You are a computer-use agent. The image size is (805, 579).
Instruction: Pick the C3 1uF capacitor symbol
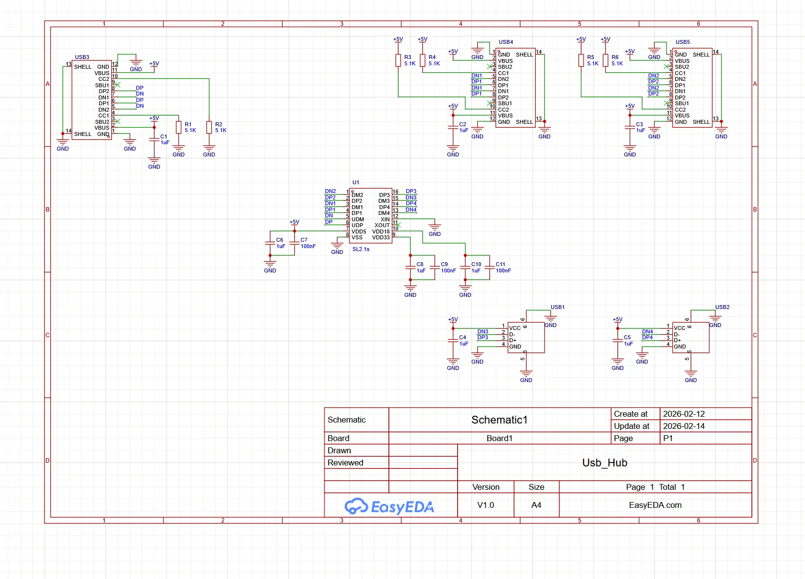pos(630,127)
